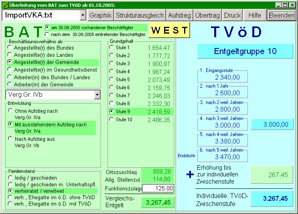298x214 pixels.
Task: Click the Aufstieg button
Action: pyautogui.click(x=179, y=15)
